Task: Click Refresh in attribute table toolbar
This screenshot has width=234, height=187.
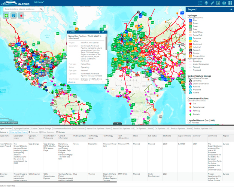Action: pos(61,132)
